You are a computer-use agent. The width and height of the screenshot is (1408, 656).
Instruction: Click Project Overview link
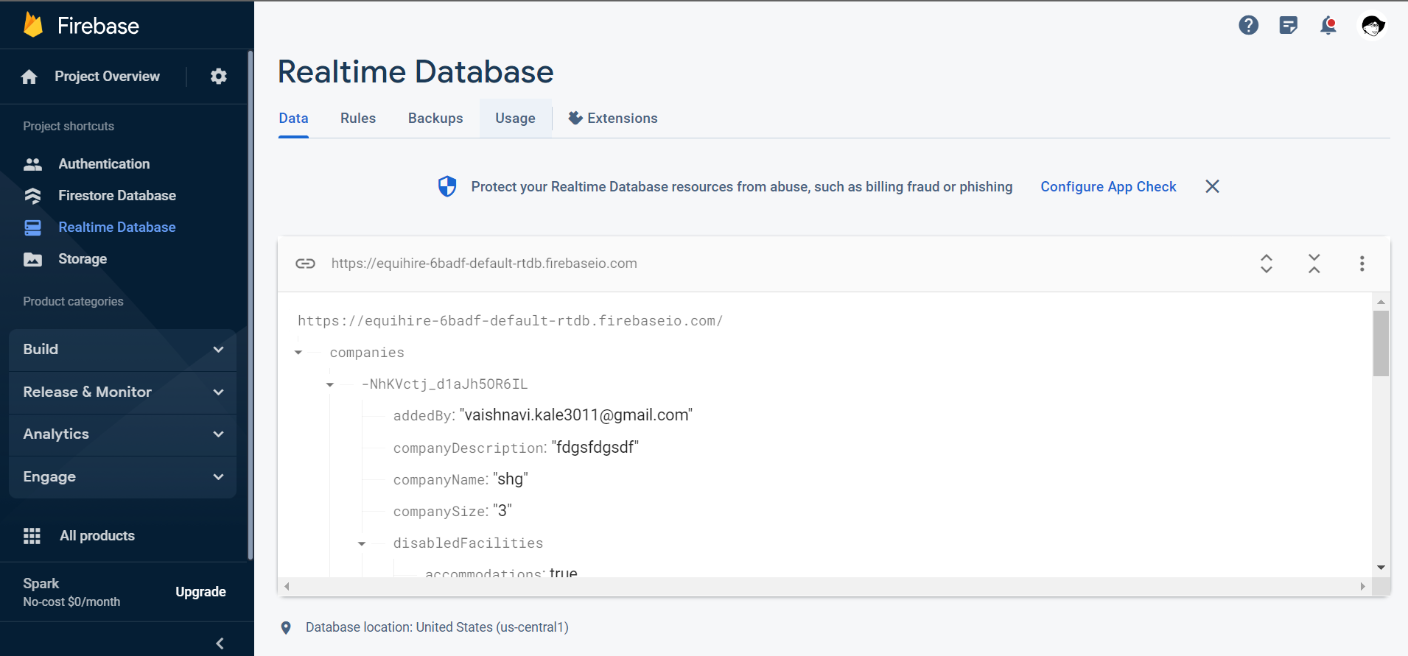(107, 77)
